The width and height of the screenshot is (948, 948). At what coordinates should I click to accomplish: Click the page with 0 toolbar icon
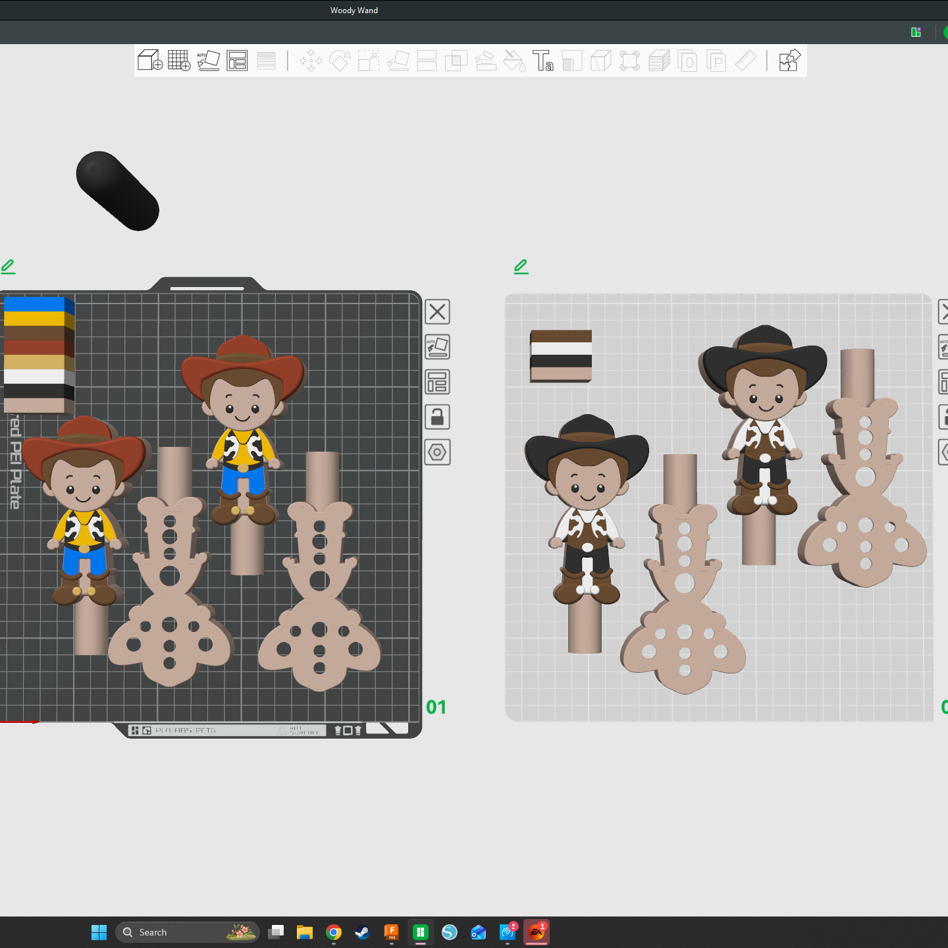687,61
